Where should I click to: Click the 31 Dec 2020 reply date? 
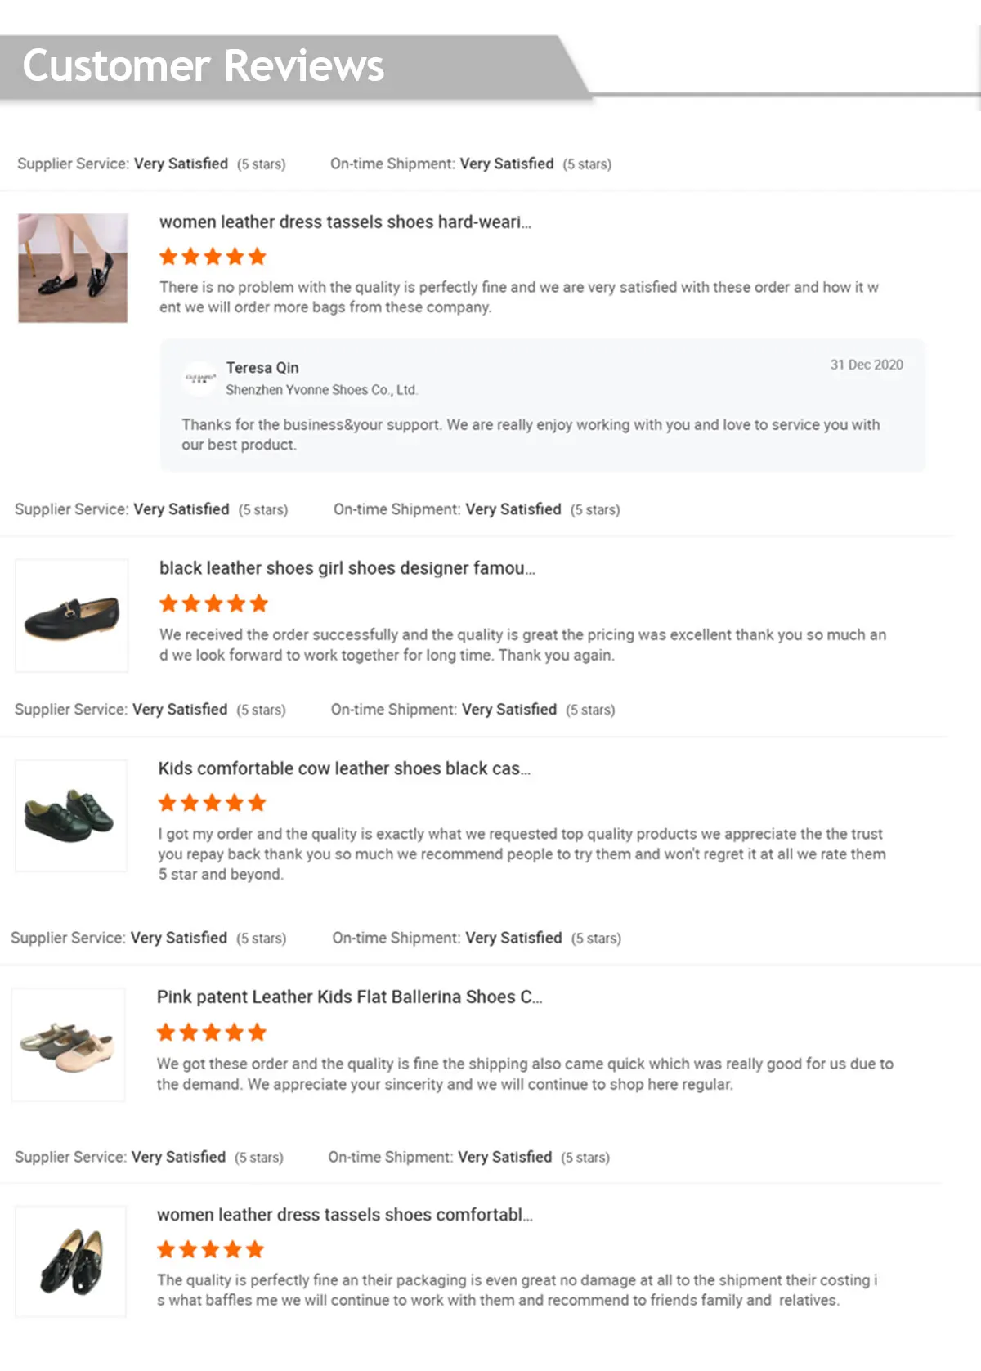[867, 365]
